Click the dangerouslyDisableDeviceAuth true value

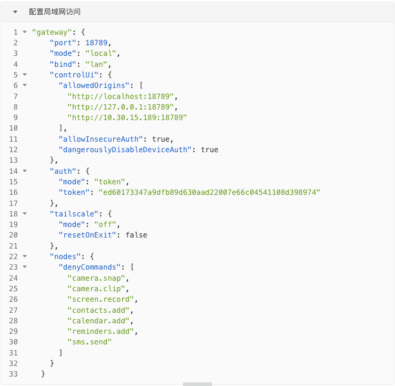pyautogui.click(x=209, y=150)
